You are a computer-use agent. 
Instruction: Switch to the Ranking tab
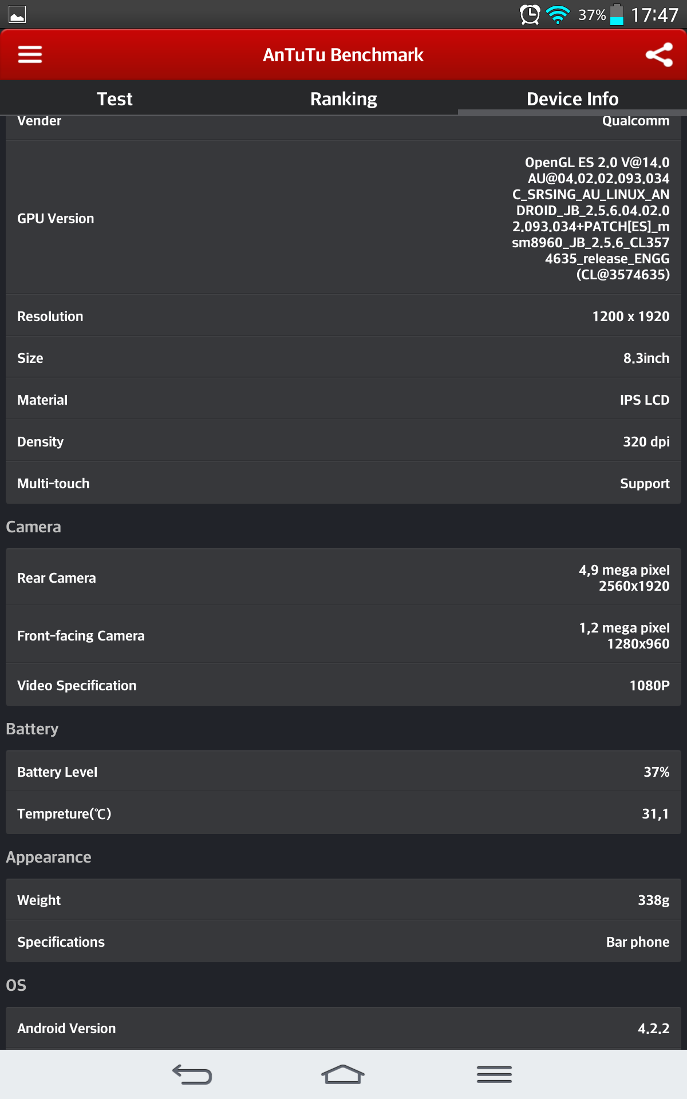tap(343, 99)
